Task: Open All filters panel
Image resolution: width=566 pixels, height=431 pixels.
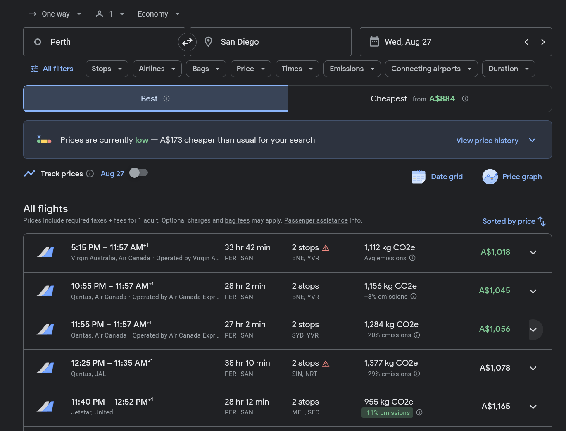Action: click(x=52, y=69)
